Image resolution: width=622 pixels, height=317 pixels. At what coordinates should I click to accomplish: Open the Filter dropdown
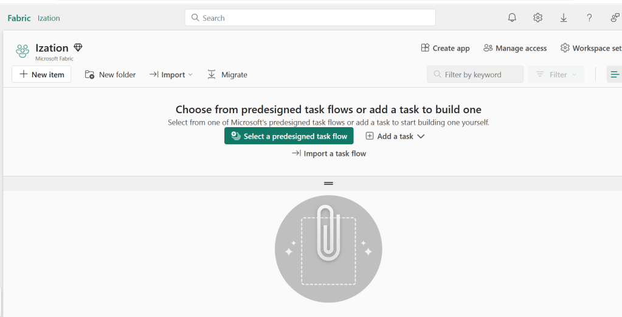556,74
